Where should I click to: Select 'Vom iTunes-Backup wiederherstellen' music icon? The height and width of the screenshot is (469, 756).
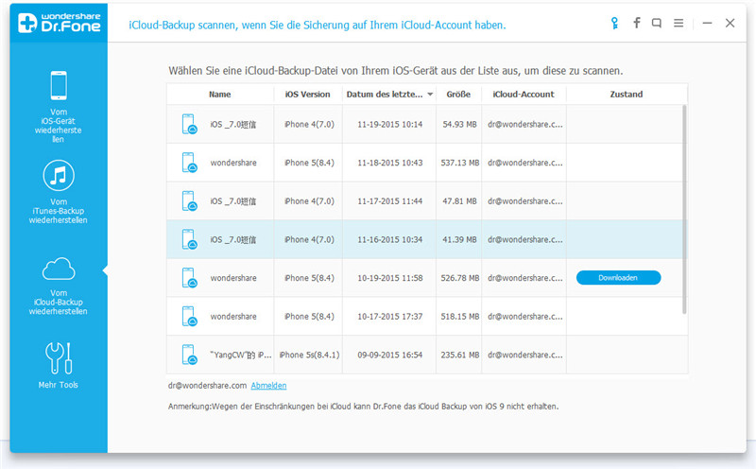(59, 175)
